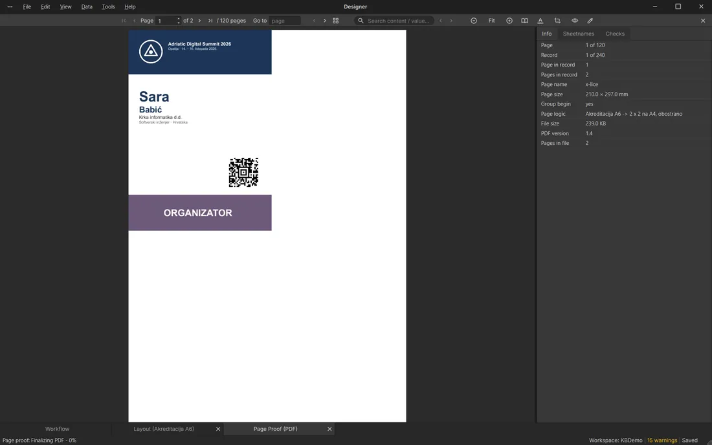Next search result arrow
This screenshot has width=712, height=445.
coord(451,21)
